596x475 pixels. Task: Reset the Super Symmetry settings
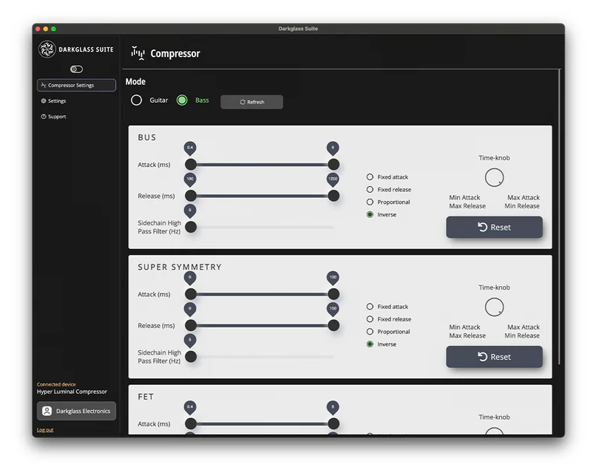coord(494,357)
